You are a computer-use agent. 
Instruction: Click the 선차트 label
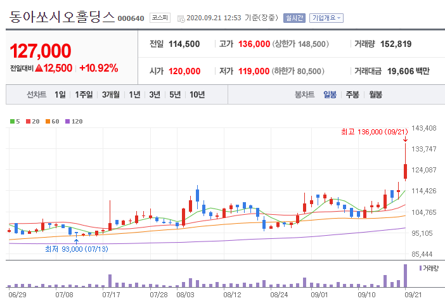[x=37, y=94]
